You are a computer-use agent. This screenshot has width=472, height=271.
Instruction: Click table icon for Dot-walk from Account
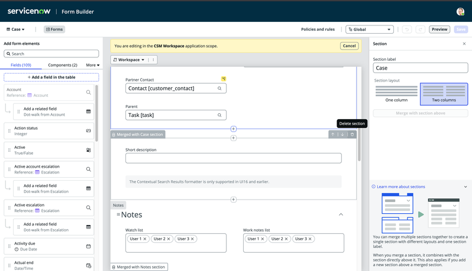coord(89,112)
